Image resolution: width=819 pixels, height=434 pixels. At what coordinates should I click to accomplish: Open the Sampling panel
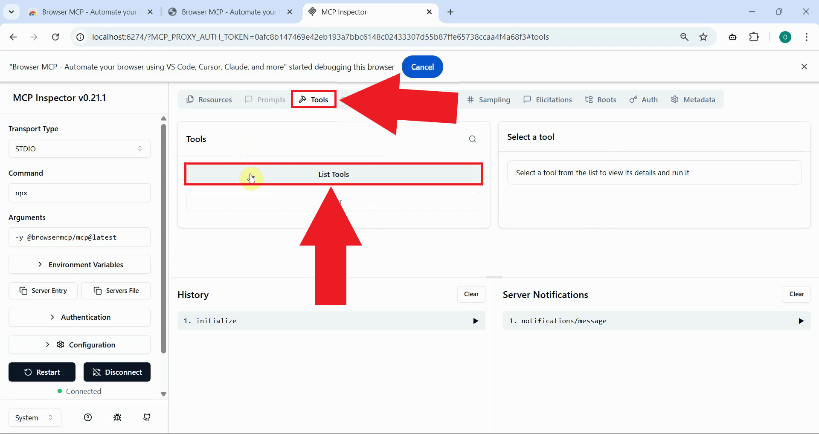488,99
